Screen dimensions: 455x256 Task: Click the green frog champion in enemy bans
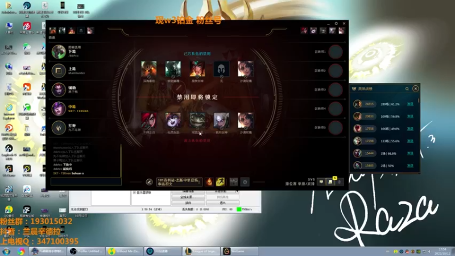click(197, 120)
